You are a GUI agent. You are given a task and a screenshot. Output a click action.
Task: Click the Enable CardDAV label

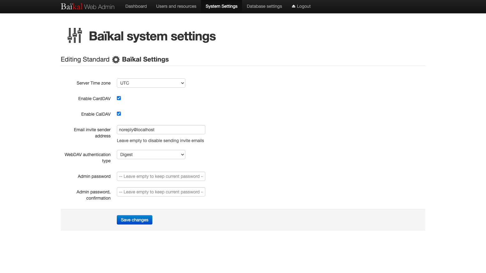pos(94,99)
